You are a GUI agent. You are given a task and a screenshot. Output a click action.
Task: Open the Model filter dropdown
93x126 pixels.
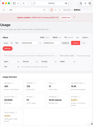68,61
